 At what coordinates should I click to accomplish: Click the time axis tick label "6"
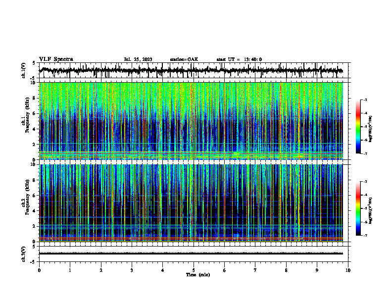(x=225, y=270)
